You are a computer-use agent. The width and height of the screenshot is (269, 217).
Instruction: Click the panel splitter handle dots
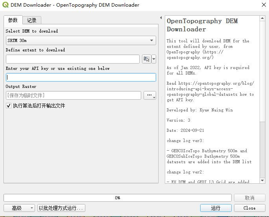(x=162, y=100)
